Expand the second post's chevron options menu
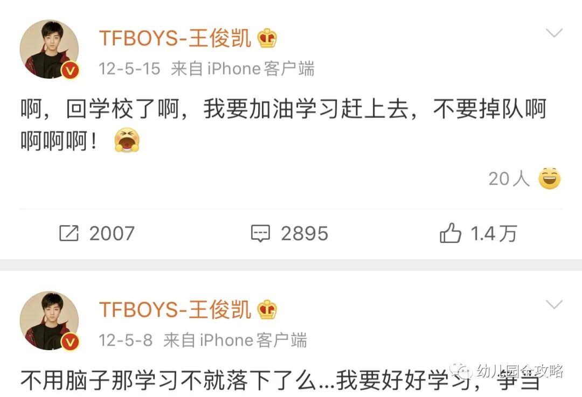This screenshot has width=582, height=397. point(554,304)
